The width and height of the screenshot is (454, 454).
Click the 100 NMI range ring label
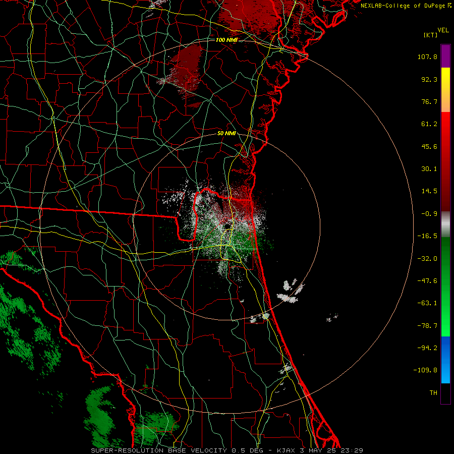pos(226,40)
